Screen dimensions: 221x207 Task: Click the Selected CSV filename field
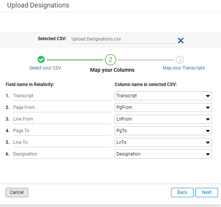pos(124,39)
